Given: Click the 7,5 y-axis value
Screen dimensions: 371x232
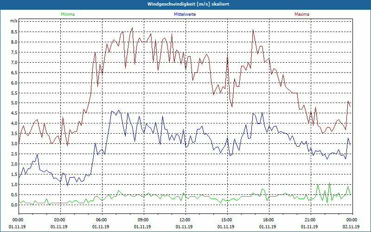Looking at the screenshot, I should coord(13,52).
